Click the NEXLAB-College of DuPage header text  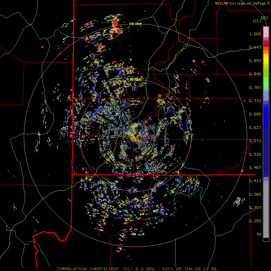[242, 3]
